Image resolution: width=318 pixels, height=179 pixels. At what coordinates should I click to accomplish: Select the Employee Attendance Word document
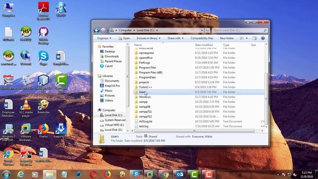(8, 108)
